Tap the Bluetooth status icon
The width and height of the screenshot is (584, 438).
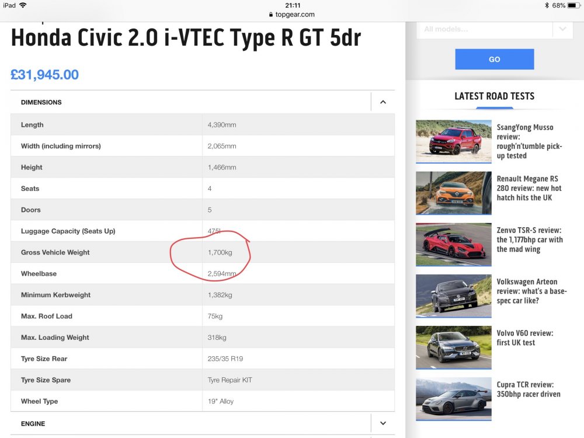coord(547,5)
